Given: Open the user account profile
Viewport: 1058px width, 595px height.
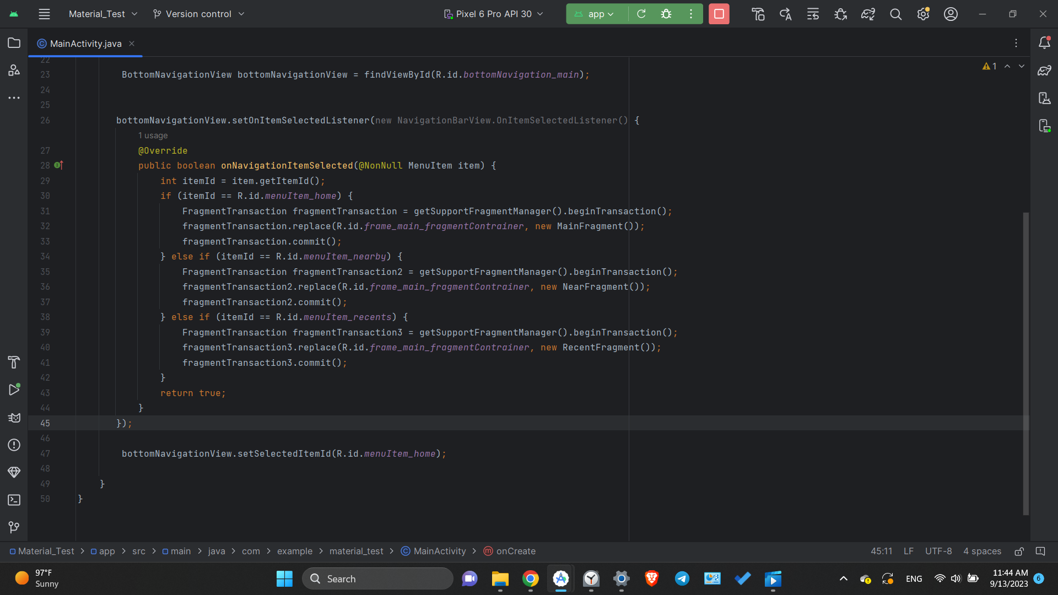Looking at the screenshot, I should tap(951, 14).
